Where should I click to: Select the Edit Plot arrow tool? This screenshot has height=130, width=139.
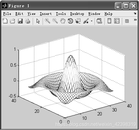click(x=38, y=21)
